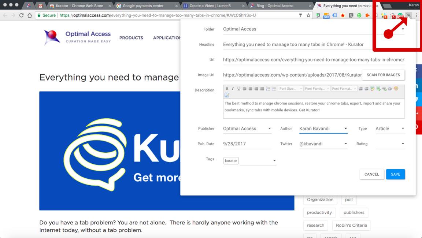Click the publishers tag link
Screen dimensions: 422x238
click(x=354, y=212)
